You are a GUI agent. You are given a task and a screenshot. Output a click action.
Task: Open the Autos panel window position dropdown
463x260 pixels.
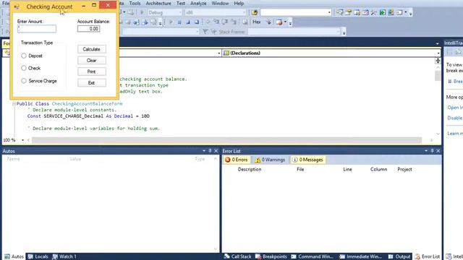pyautogui.click(x=204, y=151)
